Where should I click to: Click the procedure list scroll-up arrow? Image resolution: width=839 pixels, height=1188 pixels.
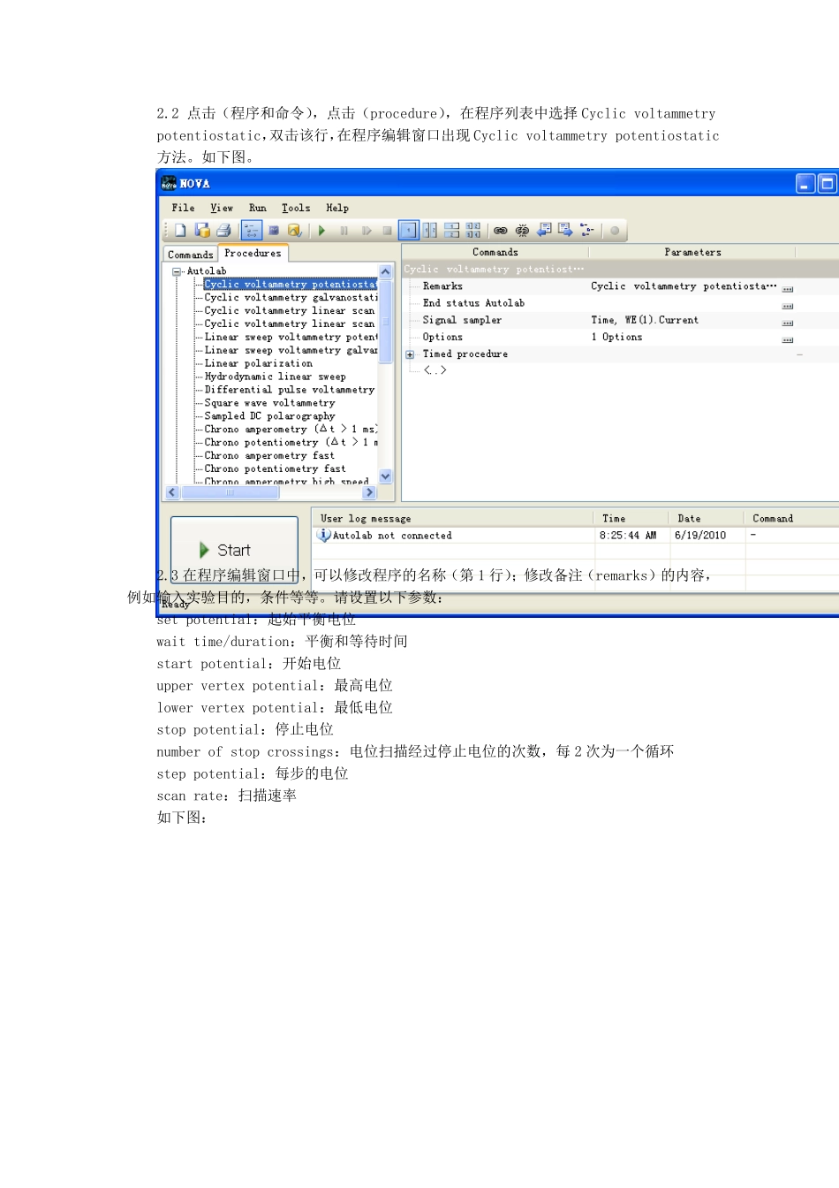coord(385,271)
